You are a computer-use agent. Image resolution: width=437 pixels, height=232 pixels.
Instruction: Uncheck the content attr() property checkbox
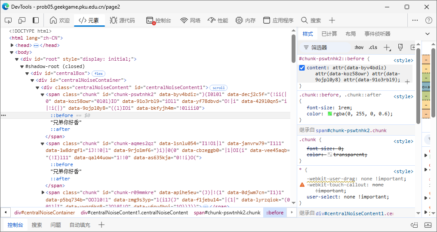[x=302, y=68]
